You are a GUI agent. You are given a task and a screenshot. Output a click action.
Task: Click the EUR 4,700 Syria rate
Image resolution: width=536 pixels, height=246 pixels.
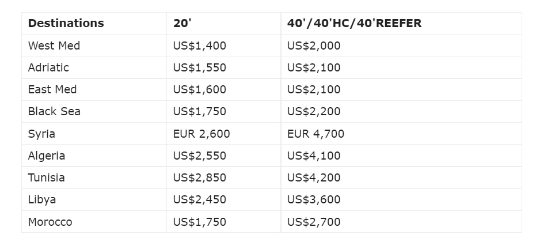pyautogui.click(x=315, y=134)
